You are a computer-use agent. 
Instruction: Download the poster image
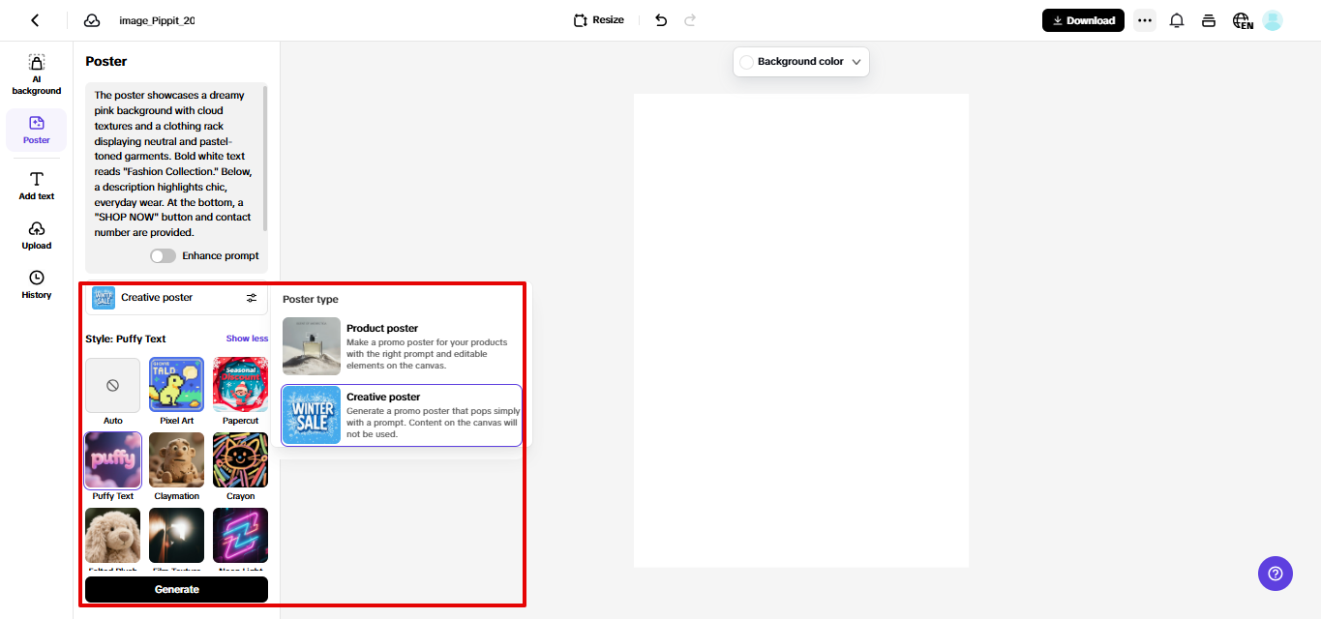(1083, 20)
